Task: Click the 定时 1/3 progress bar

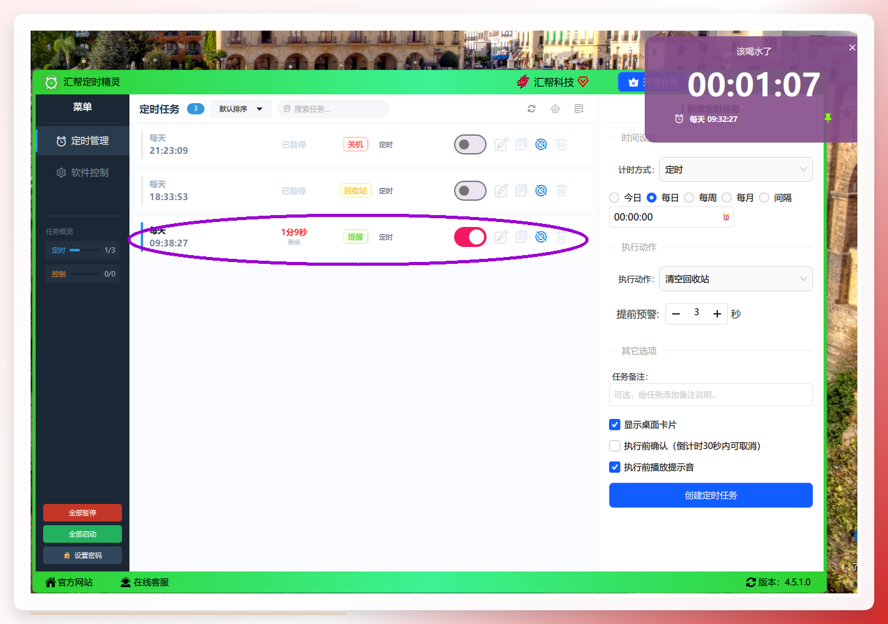Action: [x=83, y=250]
